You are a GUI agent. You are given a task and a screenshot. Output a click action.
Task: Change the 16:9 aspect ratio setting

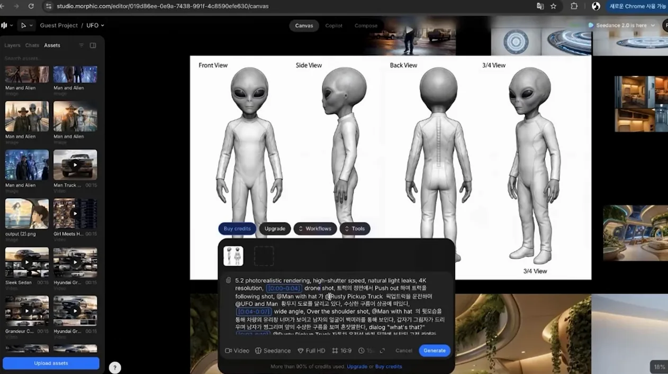[x=341, y=351]
